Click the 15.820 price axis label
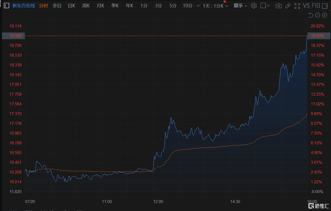Screen dimensions: 331x211 pos(16,192)
